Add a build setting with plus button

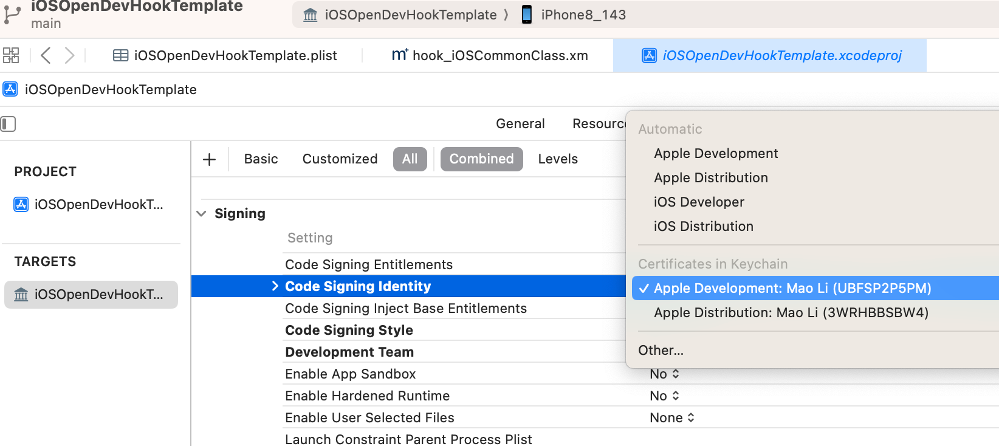point(210,159)
